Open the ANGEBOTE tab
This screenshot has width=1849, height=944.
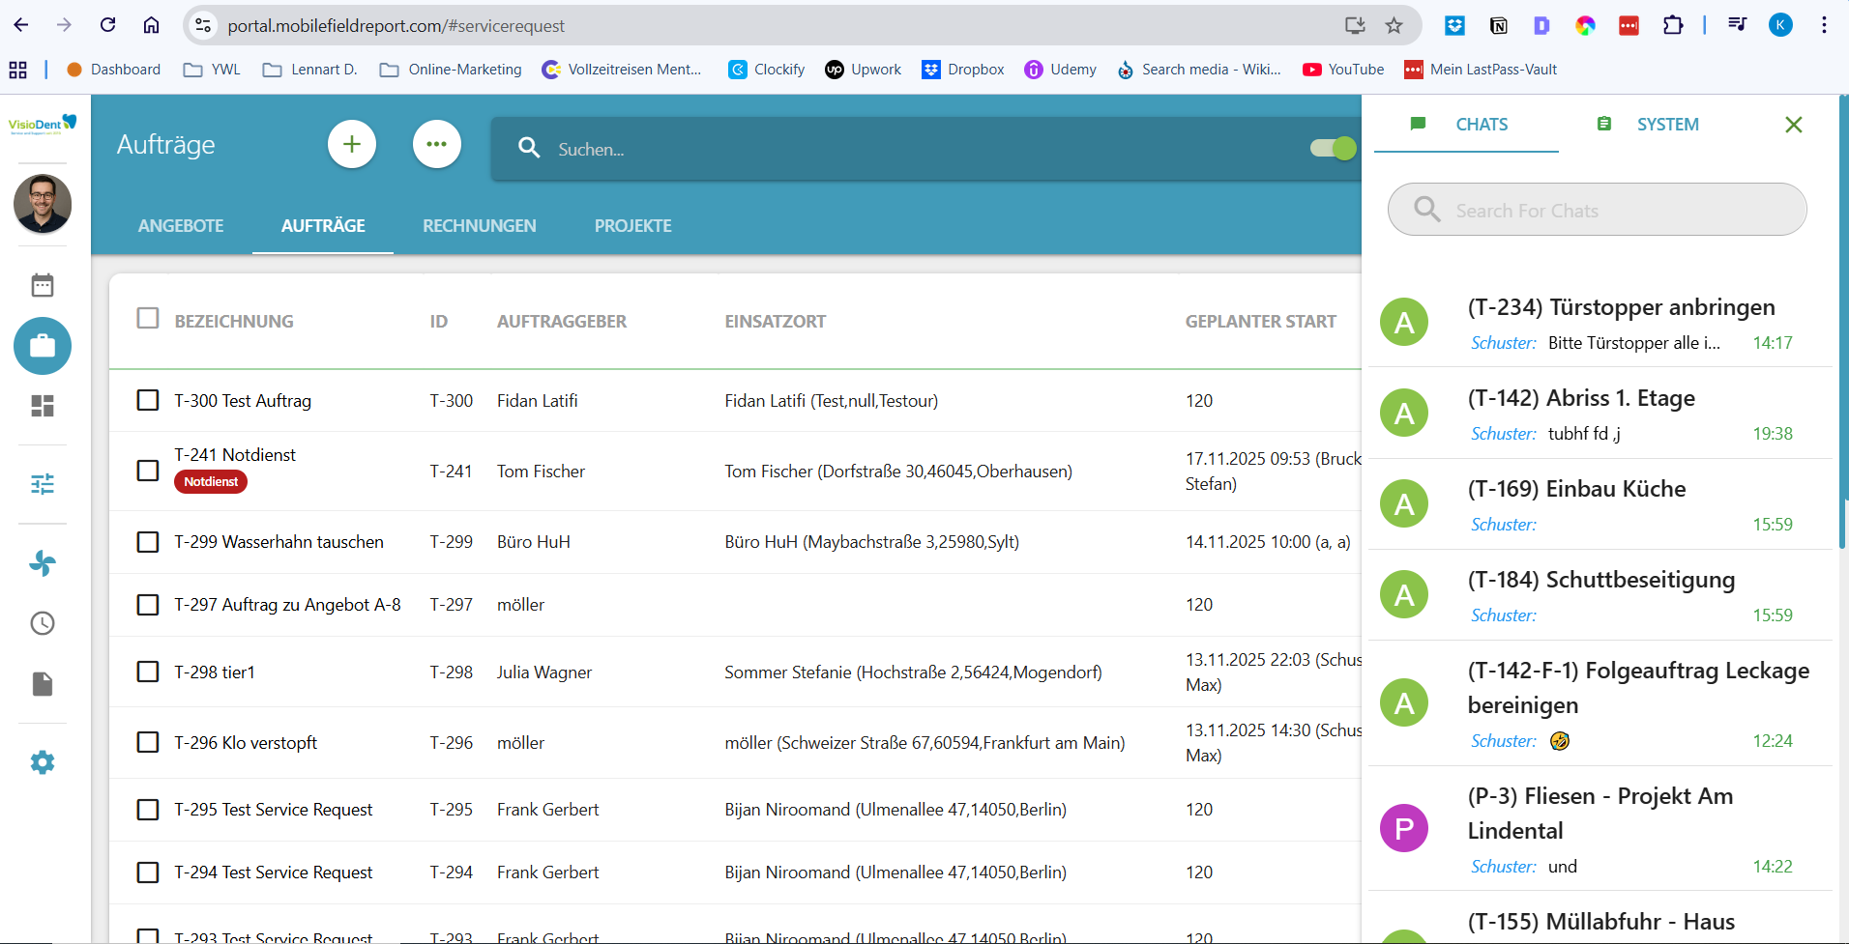181,226
